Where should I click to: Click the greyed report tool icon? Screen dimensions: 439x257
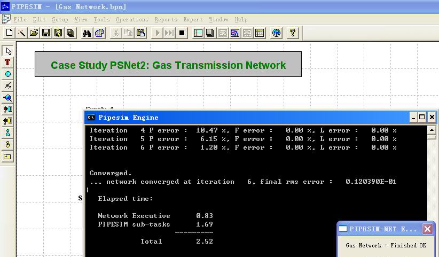coord(247,33)
